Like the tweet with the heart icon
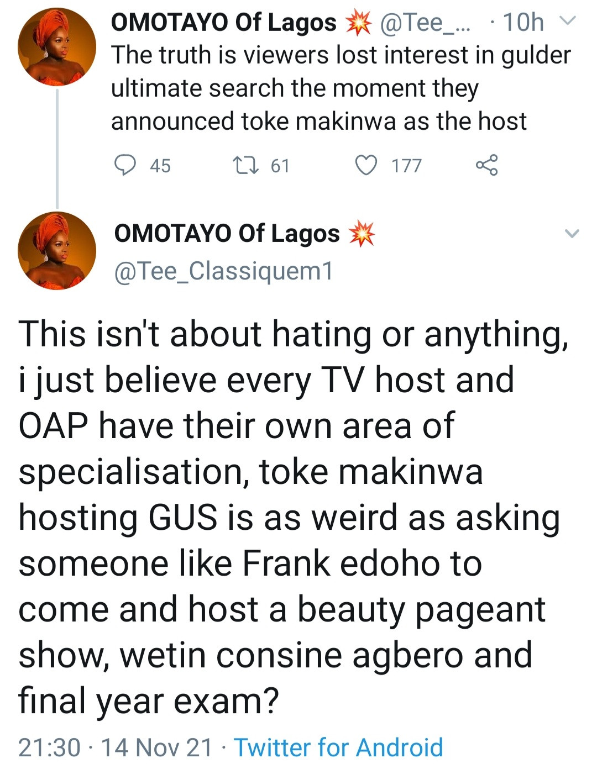The height and width of the screenshot is (764, 597). 366,165
